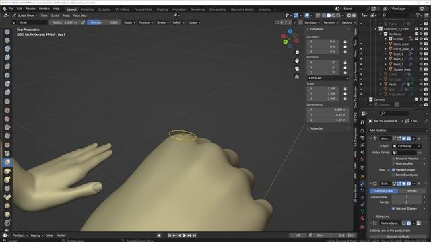Select the Snake Hook brush
This screenshot has height=242, width=431.
(7, 179)
